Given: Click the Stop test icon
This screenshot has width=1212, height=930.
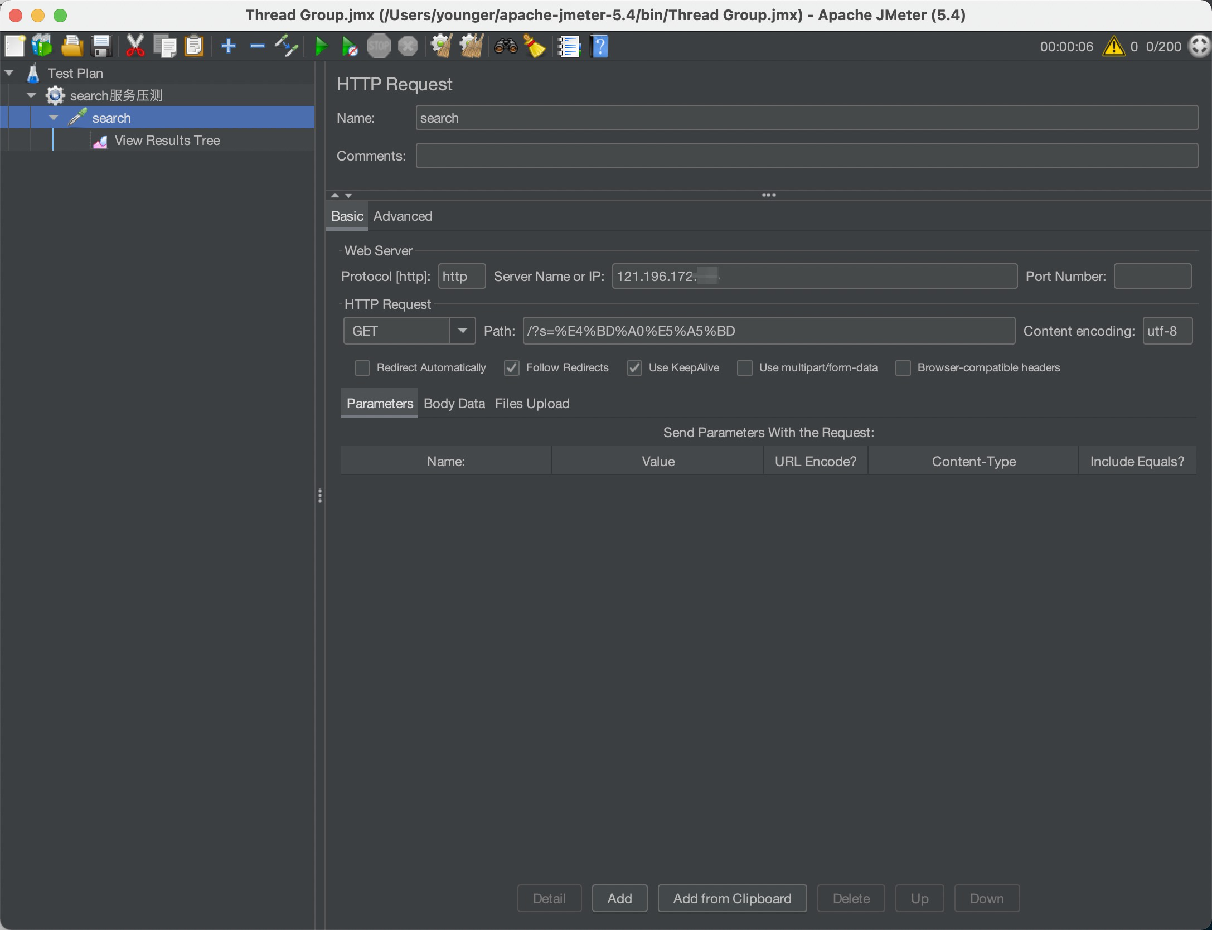Looking at the screenshot, I should coord(379,46).
